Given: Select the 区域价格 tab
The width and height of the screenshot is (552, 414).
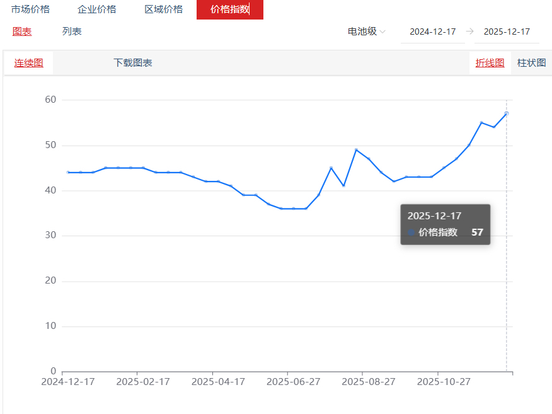Looking at the screenshot, I should point(164,9).
